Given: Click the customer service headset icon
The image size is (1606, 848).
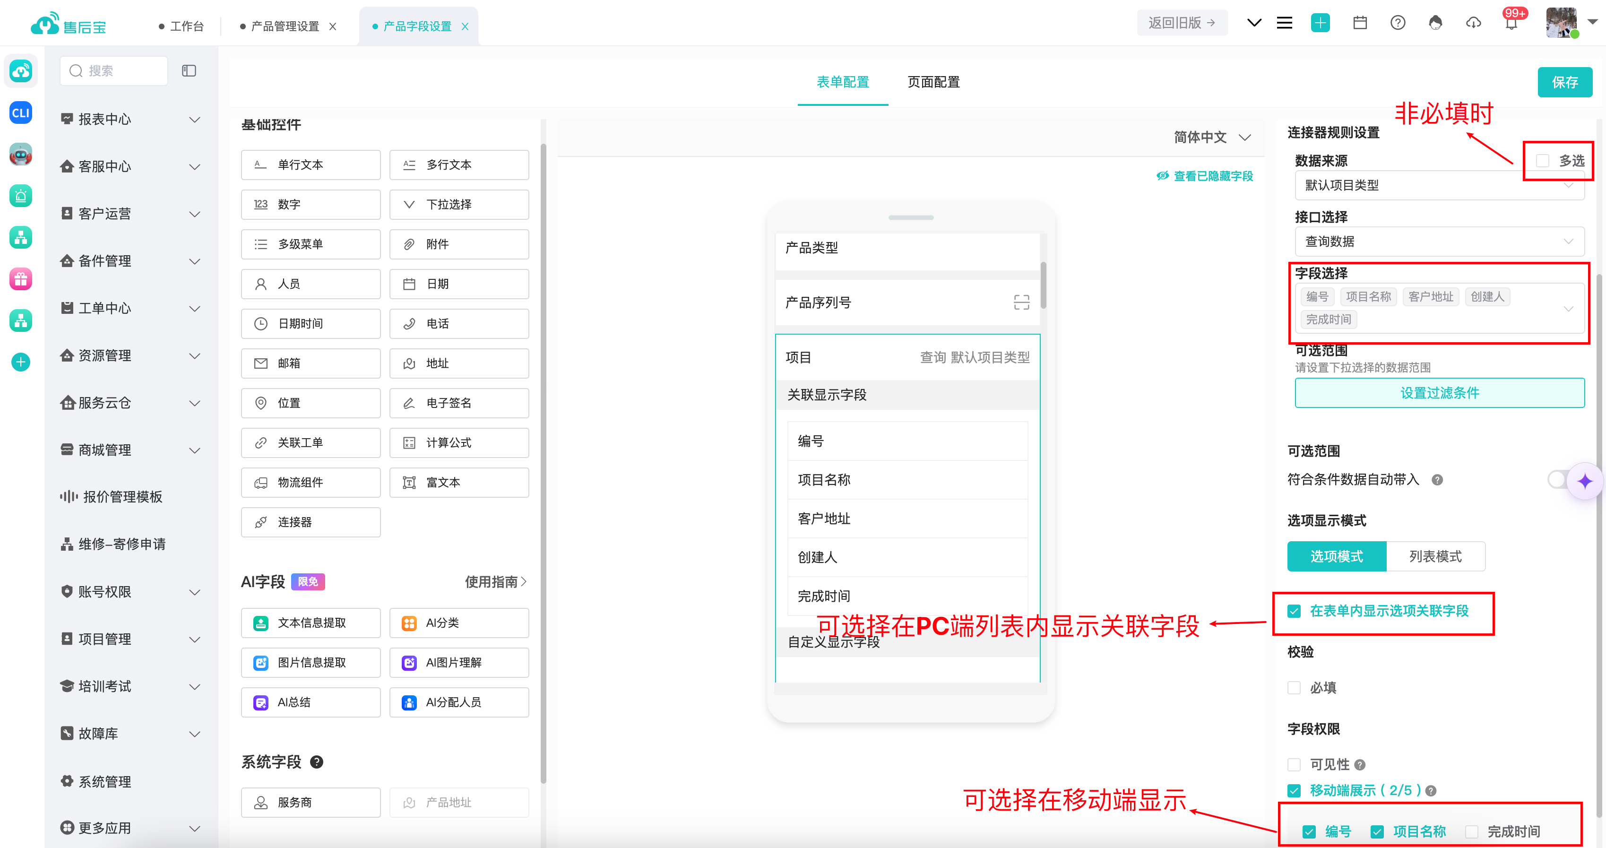Looking at the screenshot, I should click(x=1435, y=23).
